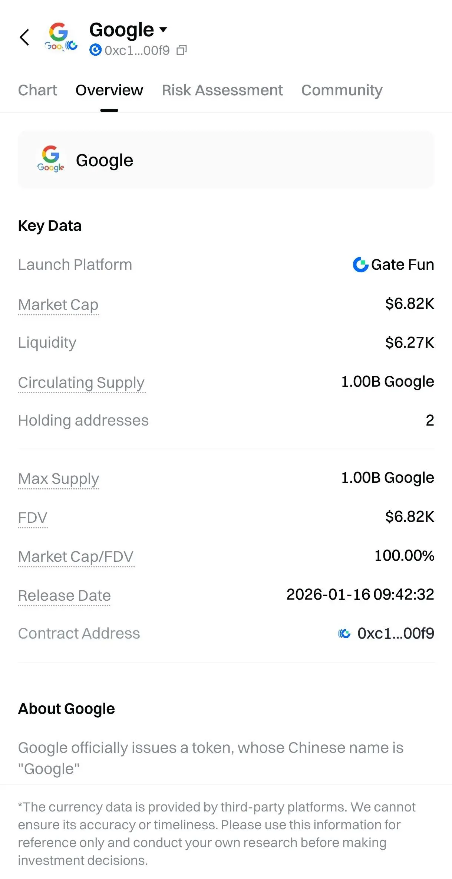Tap the FDV underlined label
The image size is (452, 879).
[33, 518]
